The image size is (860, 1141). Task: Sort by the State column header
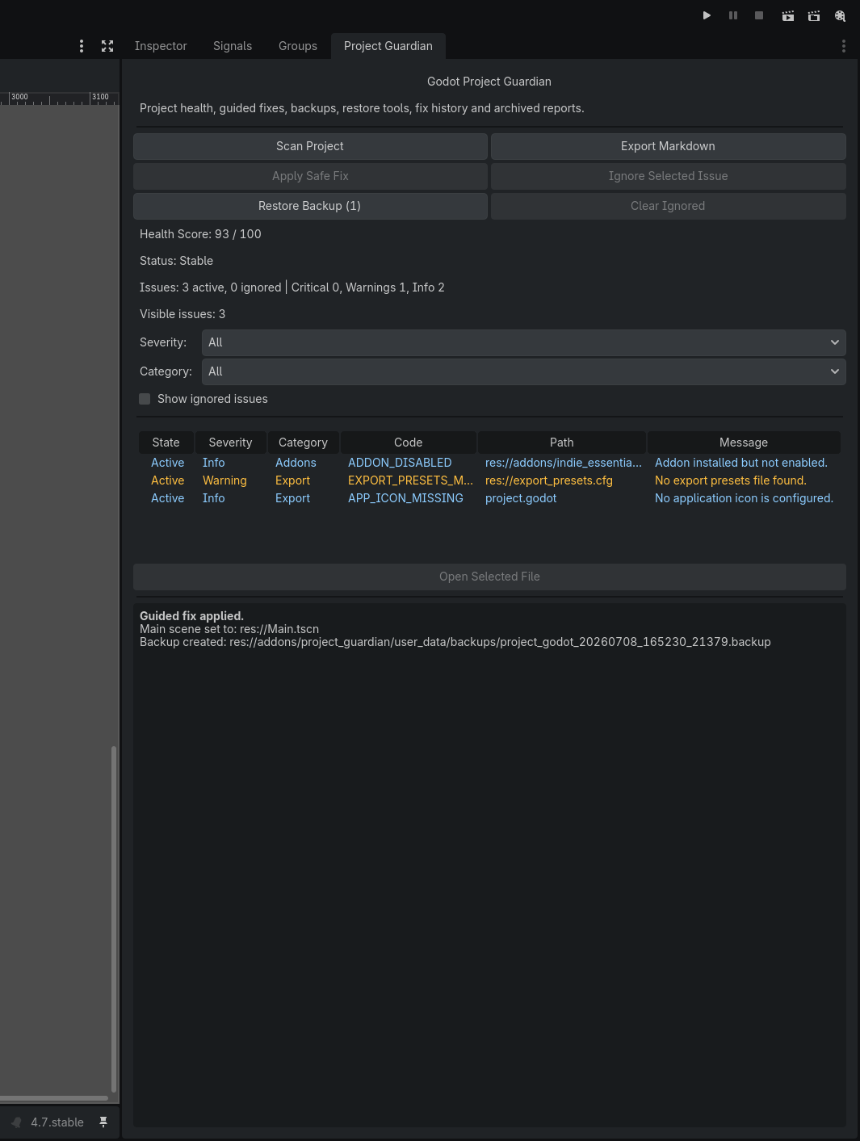166,443
